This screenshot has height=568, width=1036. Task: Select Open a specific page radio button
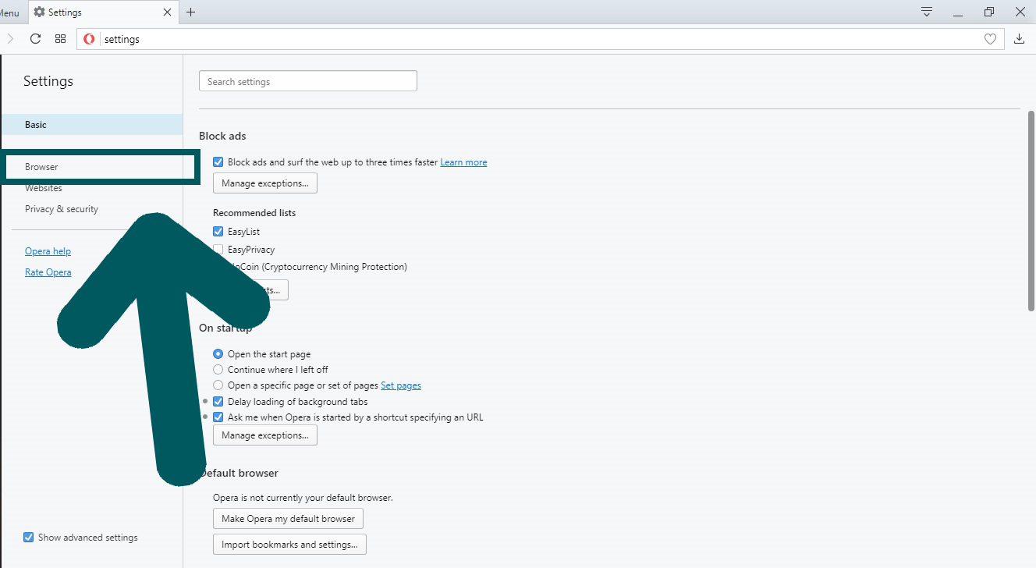(218, 385)
